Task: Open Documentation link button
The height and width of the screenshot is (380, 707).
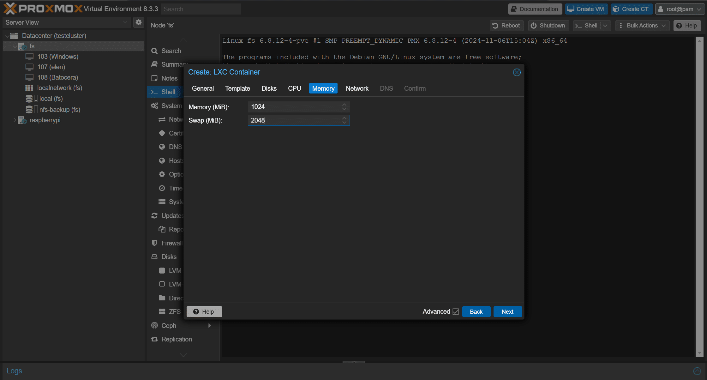Action: click(x=535, y=9)
